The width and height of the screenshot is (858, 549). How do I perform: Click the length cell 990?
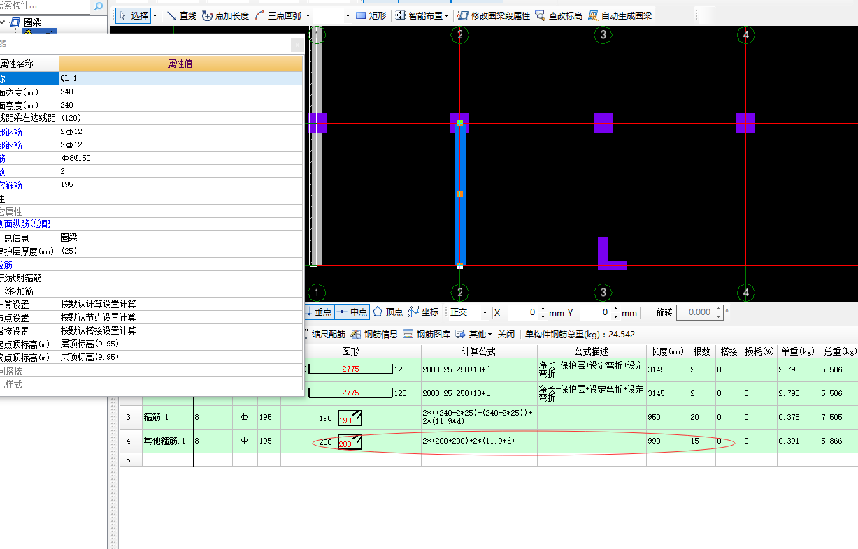click(x=667, y=441)
